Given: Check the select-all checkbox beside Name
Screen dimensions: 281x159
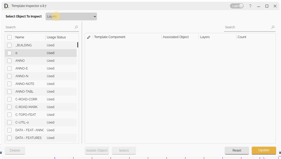Looking at the screenshot, I should point(10,37).
